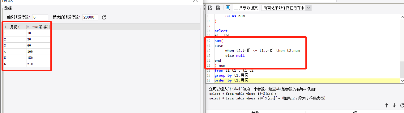
Task: Click the 最大的预览行数 input field
Action: point(90,17)
